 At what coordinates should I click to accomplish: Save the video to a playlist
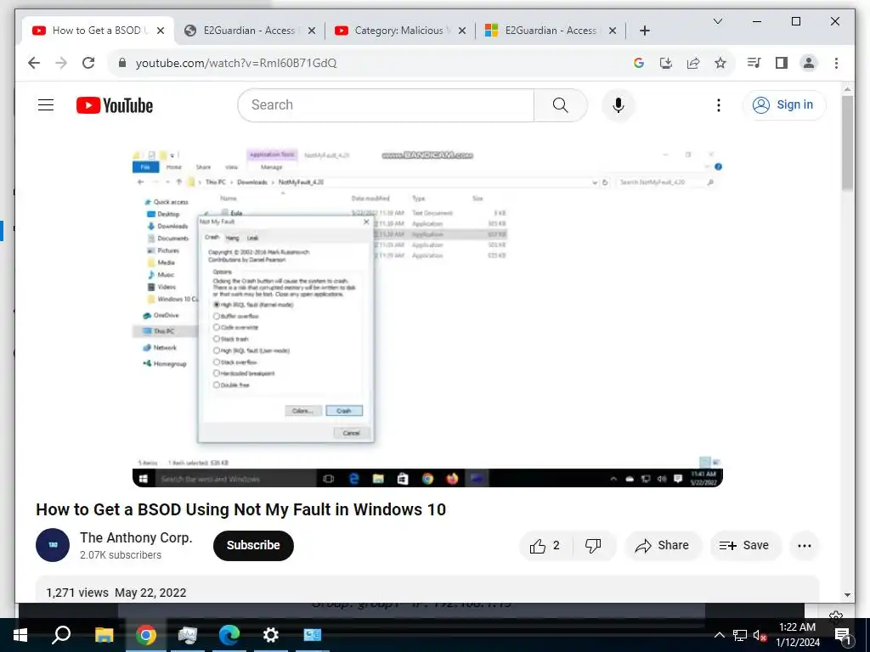click(x=745, y=546)
